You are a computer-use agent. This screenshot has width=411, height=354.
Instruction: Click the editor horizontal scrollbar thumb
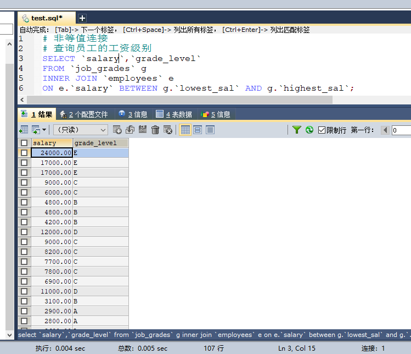pyautogui.click(x=179, y=100)
